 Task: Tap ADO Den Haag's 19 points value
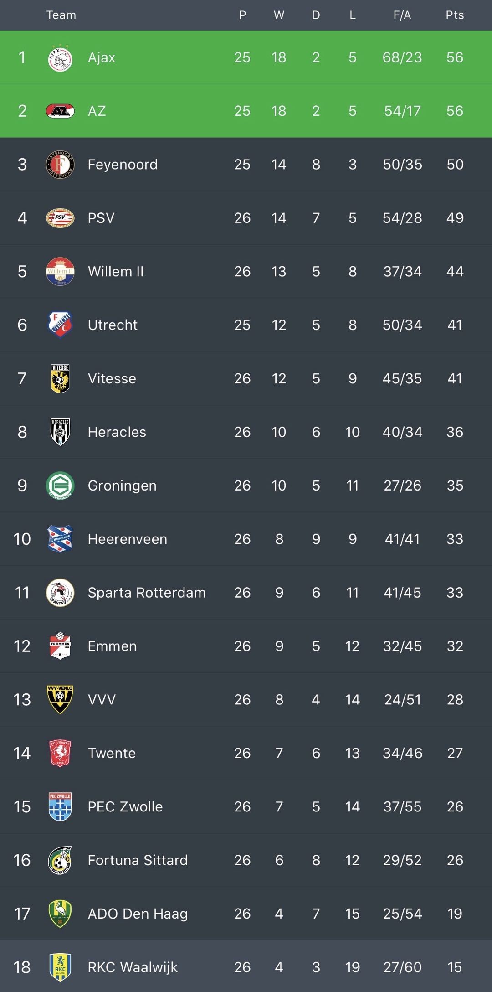point(455,914)
